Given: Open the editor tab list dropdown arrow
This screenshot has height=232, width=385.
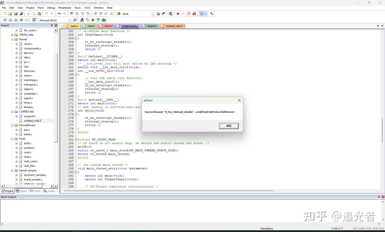Looking at the screenshot, I should [x=378, y=26].
